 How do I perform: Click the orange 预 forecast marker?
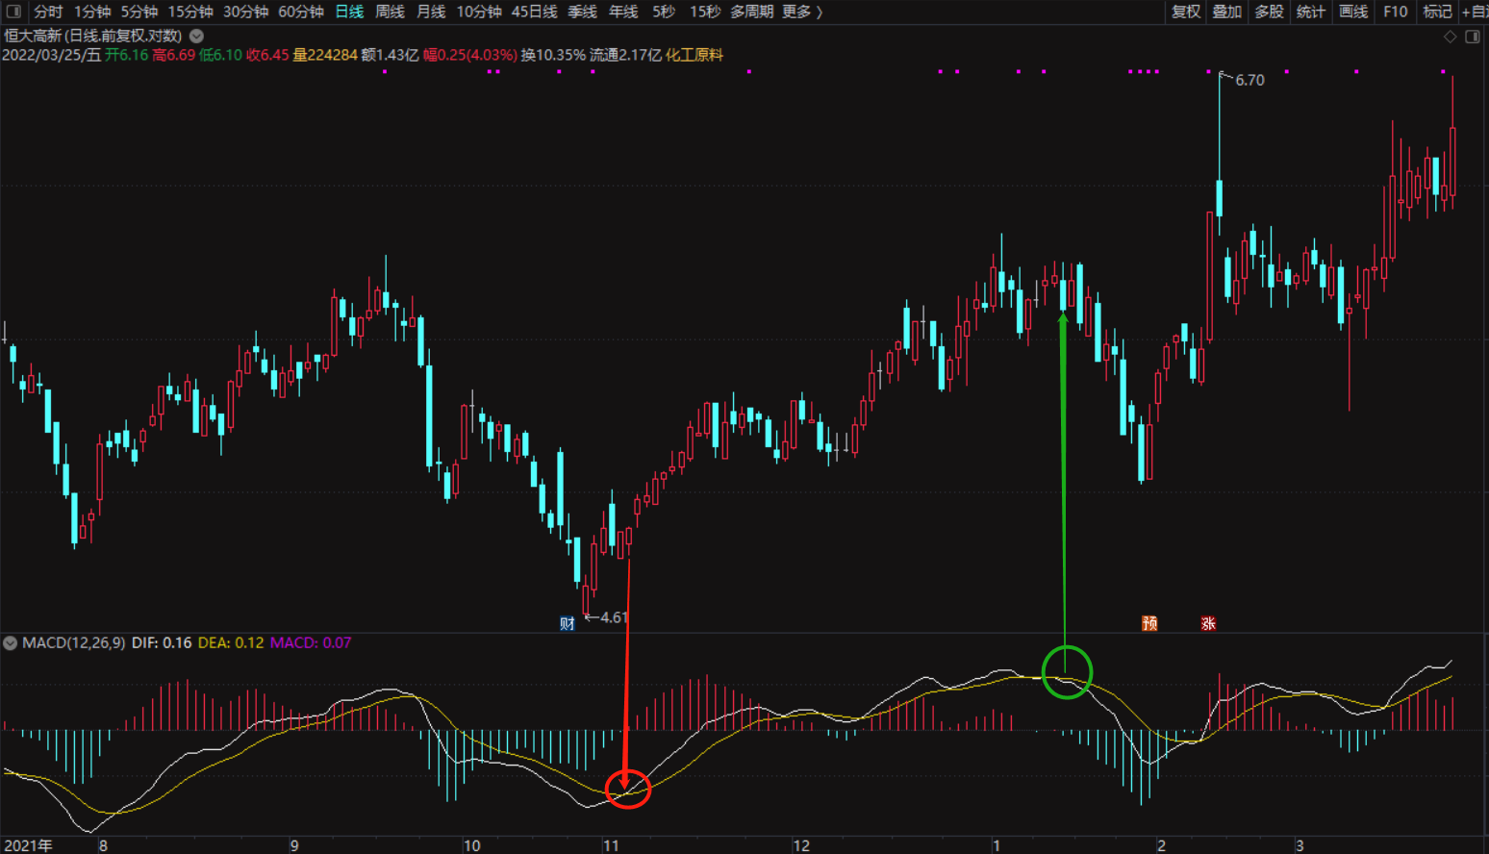coord(1149,623)
